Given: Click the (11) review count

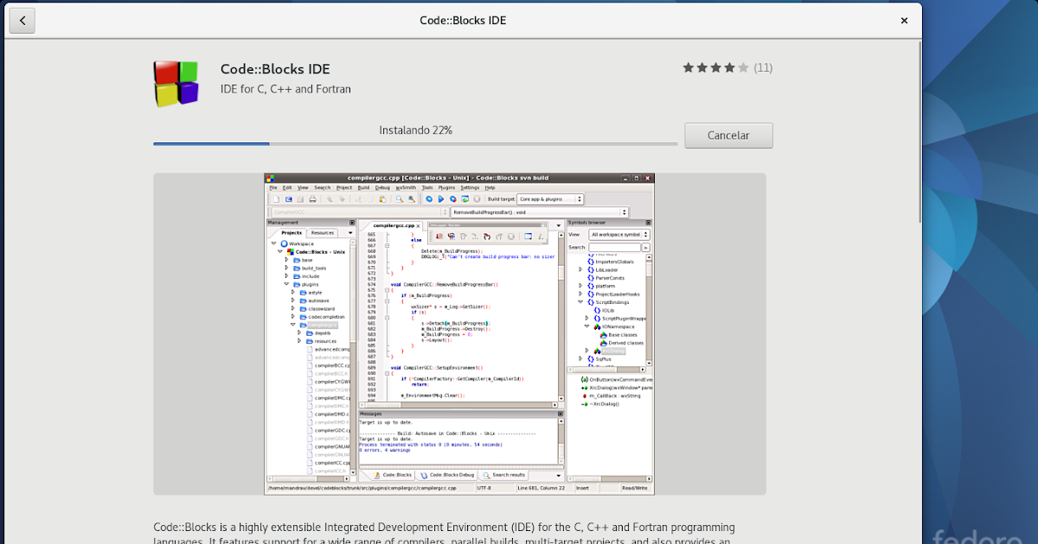Looking at the screenshot, I should coord(763,67).
